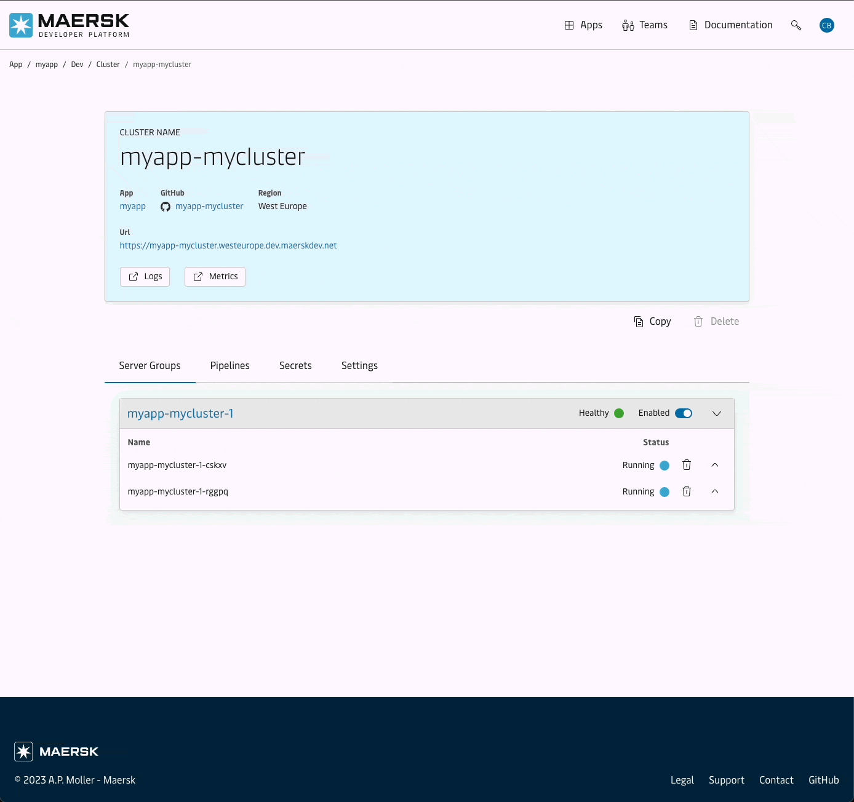Select the myapp-mycluster-1-cskxv pod name
854x802 pixels.
[177, 466]
